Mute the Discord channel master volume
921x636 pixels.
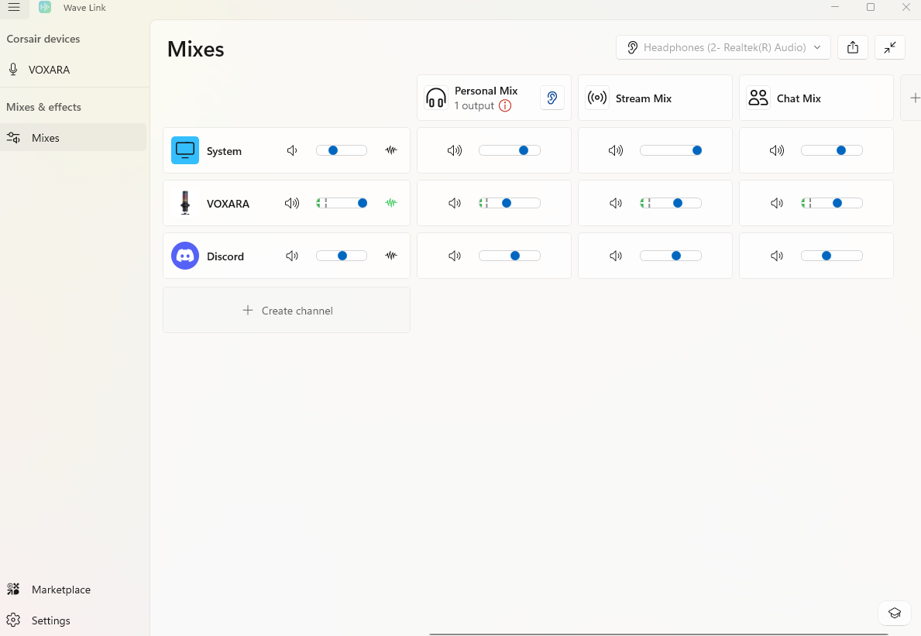(292, 256)
